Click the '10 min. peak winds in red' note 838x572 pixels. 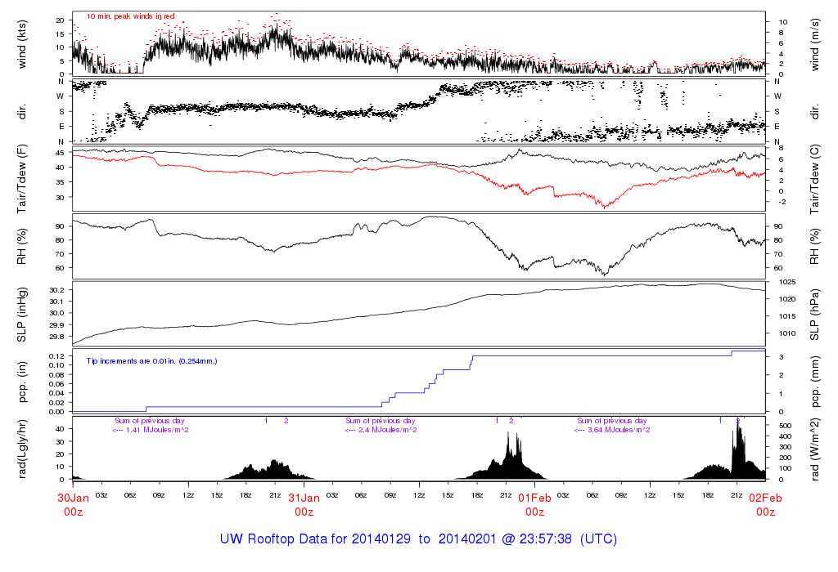tap(130, 16)
